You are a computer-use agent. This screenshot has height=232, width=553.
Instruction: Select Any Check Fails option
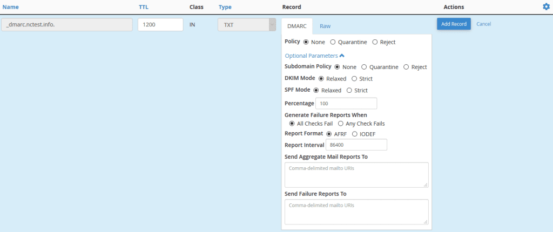coord(341,124)
